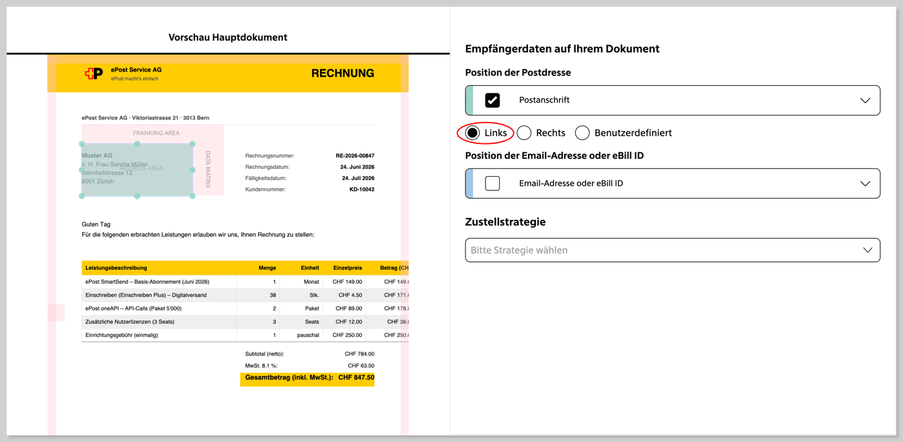903x442 pixels.
Task: Select the Links radio button
Action: coord(473,133)
